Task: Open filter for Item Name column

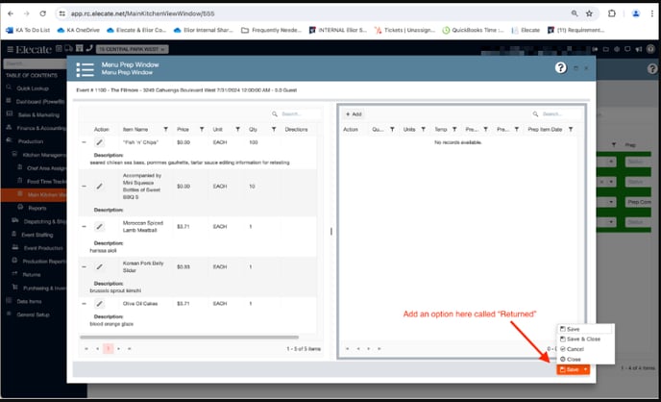Action: pyautogui.click(x=165, y=129)
